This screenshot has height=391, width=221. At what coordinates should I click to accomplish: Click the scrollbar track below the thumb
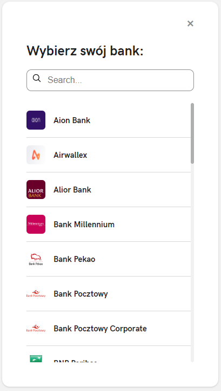pyautogui.click(x=192, y=263)
